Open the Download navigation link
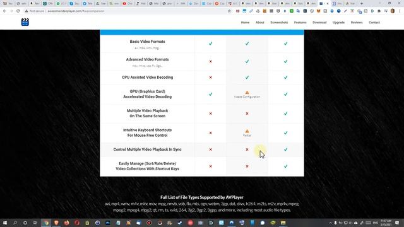The height and width of the screenshot is (227, 404). pyautogui.click(x=319, y=23)
